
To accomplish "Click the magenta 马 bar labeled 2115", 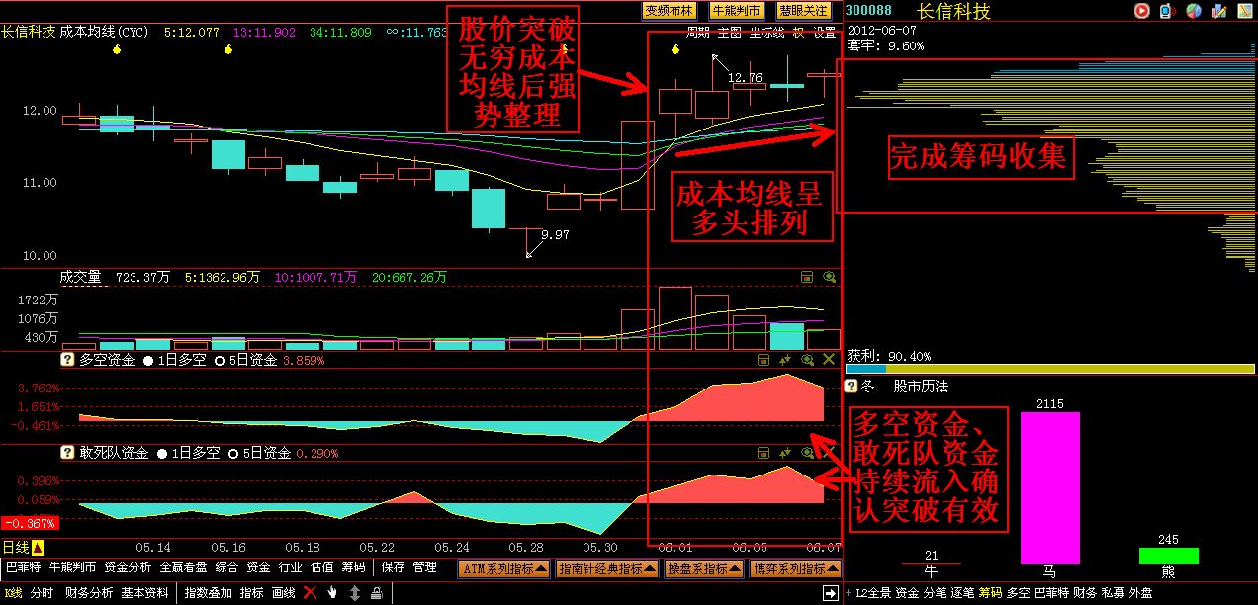I will pyautogui.click(x=1050, y=487).
